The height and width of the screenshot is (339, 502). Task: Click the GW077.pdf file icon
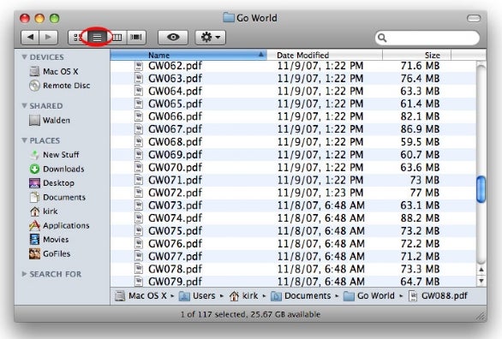pyautogui.click(x=138, y=256)
